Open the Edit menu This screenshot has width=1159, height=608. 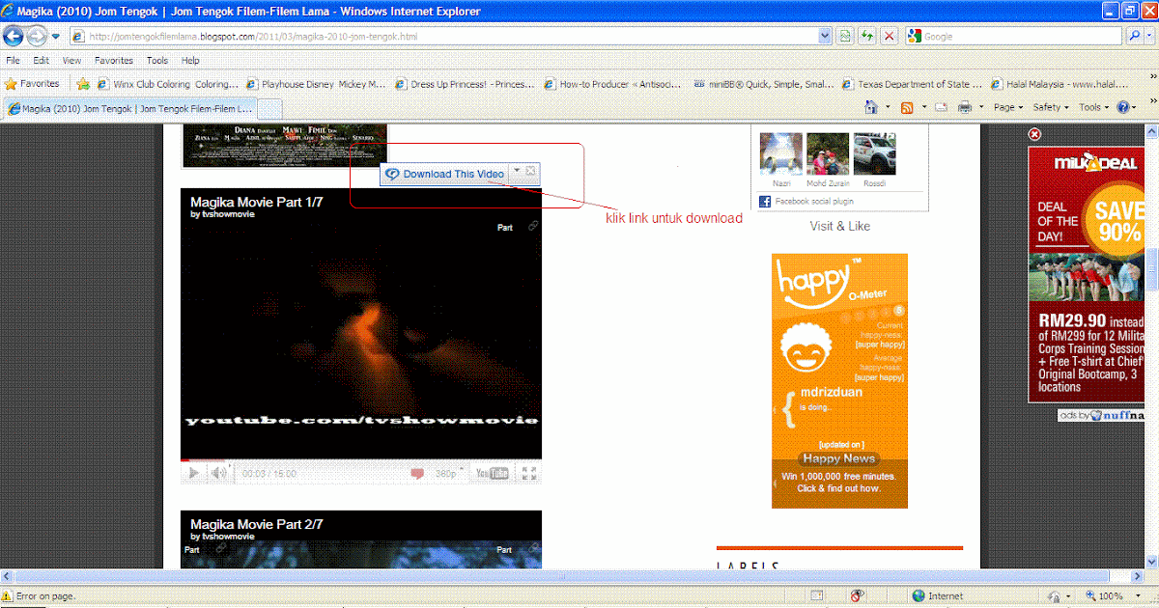(42, 60)
